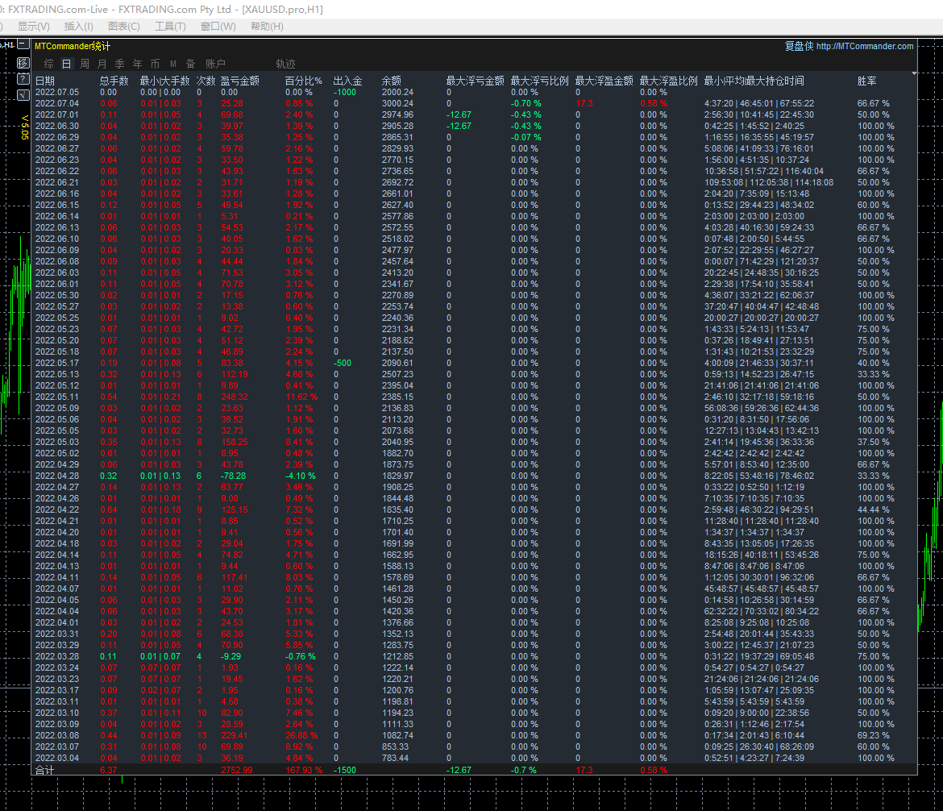Click the -78.28 loss value
The width and height of the screenshot is (943, 811).
click(x=234, y=476)
